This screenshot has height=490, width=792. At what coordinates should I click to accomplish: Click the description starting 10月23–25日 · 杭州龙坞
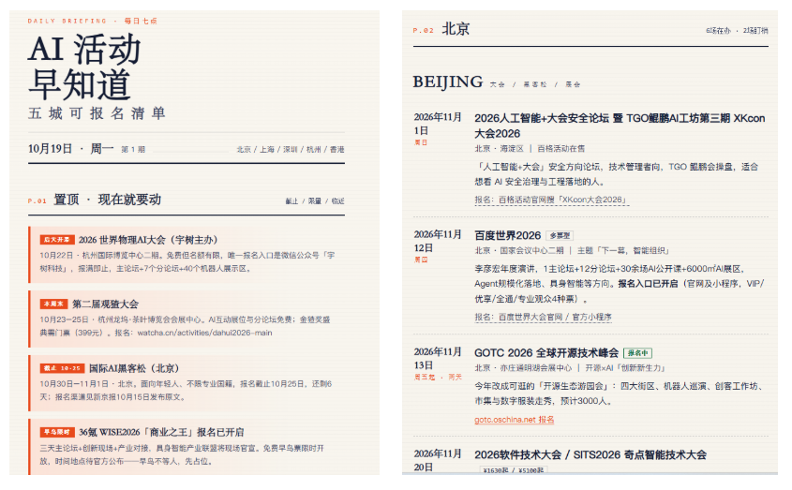185,326
